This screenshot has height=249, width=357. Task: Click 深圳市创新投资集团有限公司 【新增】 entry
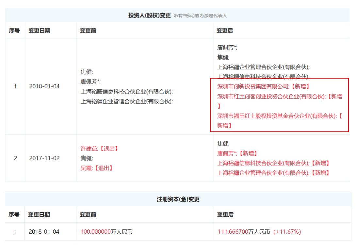(264, 86)
